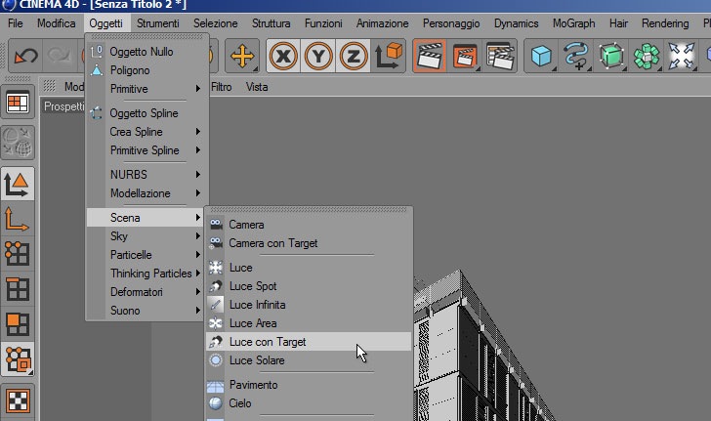Open the Rendering menu
Image resolution: width=711 pixels, height=421 pixels.
[665, 23]
